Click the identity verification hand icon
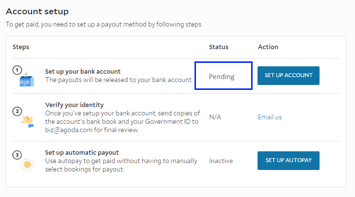Viewport: 355px width, 197px height. tap(28, 121)
